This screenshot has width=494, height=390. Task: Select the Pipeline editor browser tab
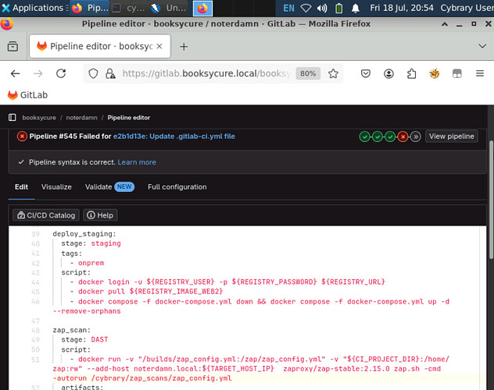(100, 46)
